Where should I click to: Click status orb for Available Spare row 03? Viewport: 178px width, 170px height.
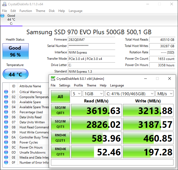[x=6, y=102]
